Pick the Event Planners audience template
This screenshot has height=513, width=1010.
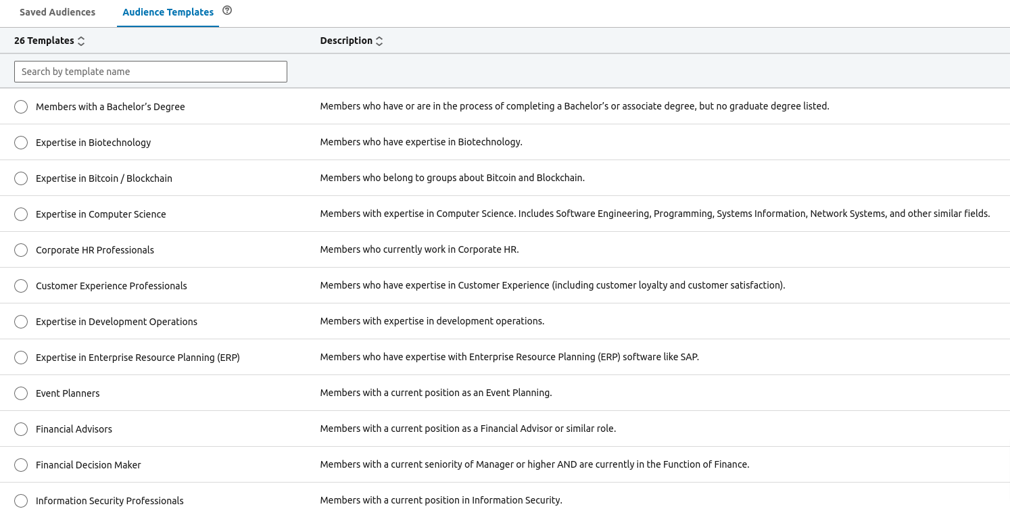[20, 393]
